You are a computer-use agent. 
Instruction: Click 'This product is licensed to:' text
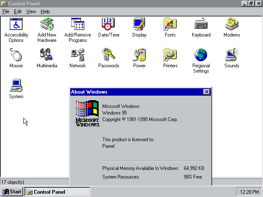pos(128,140)
